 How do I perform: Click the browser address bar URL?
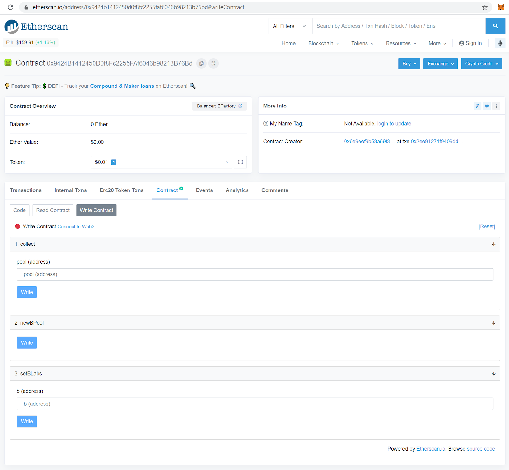coord(138,7)
